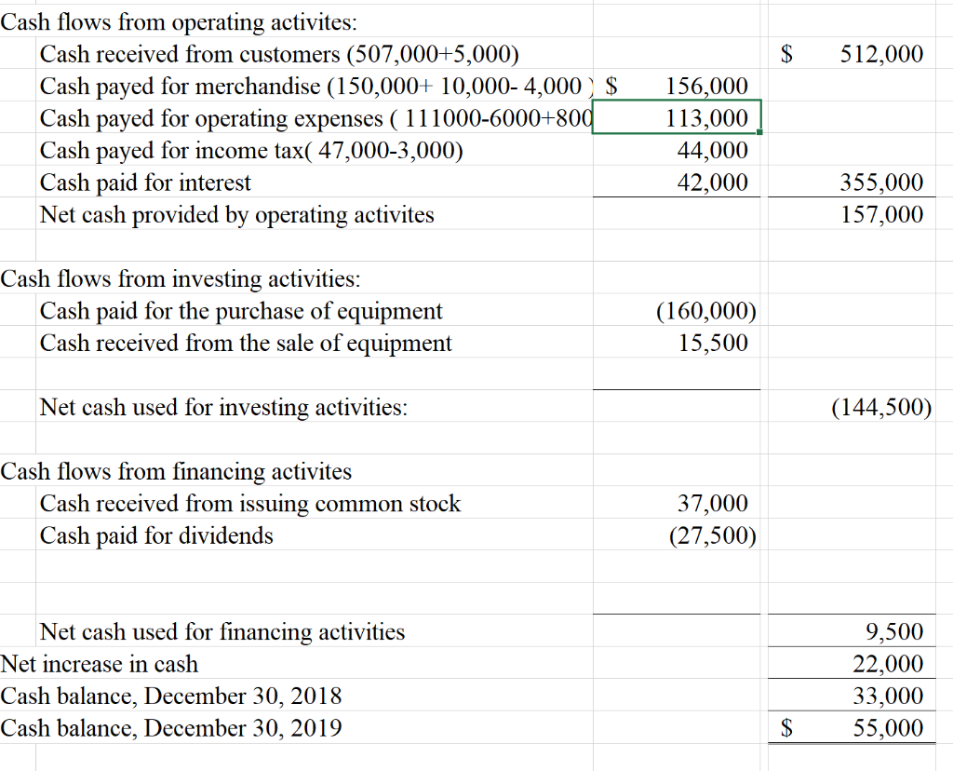This screenshot has width=953, height=771.
Task: Click the 9,500 financing activities total
Action: coord(893,631)
